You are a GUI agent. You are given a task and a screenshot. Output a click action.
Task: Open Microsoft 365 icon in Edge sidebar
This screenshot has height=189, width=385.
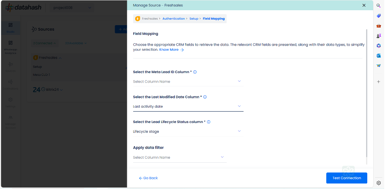pyautogui.click(x=379, y=46)
